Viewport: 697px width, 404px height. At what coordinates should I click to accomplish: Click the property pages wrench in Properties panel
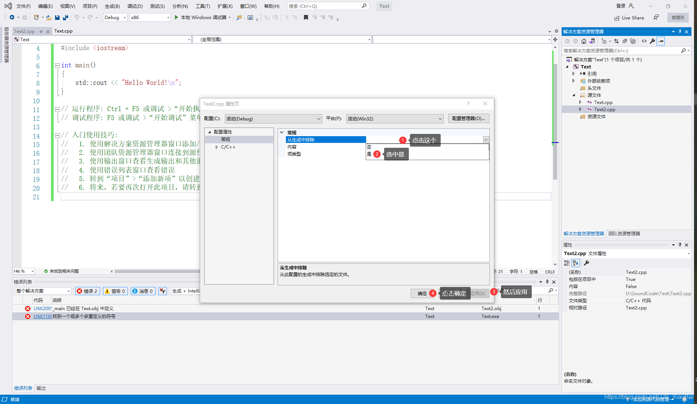tap(587, 263)
